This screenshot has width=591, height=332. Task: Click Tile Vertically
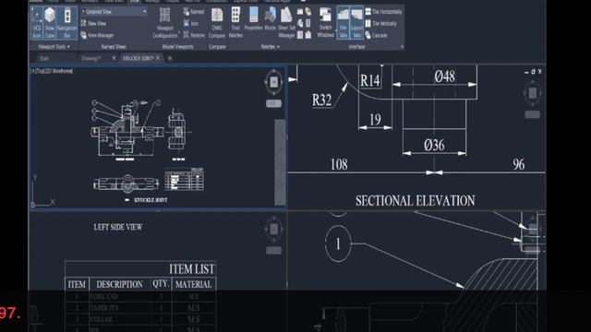380,23
